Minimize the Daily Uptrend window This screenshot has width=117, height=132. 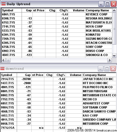101,4
